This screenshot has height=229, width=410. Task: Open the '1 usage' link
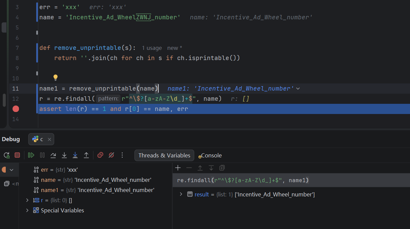click(x=152, y=48)
